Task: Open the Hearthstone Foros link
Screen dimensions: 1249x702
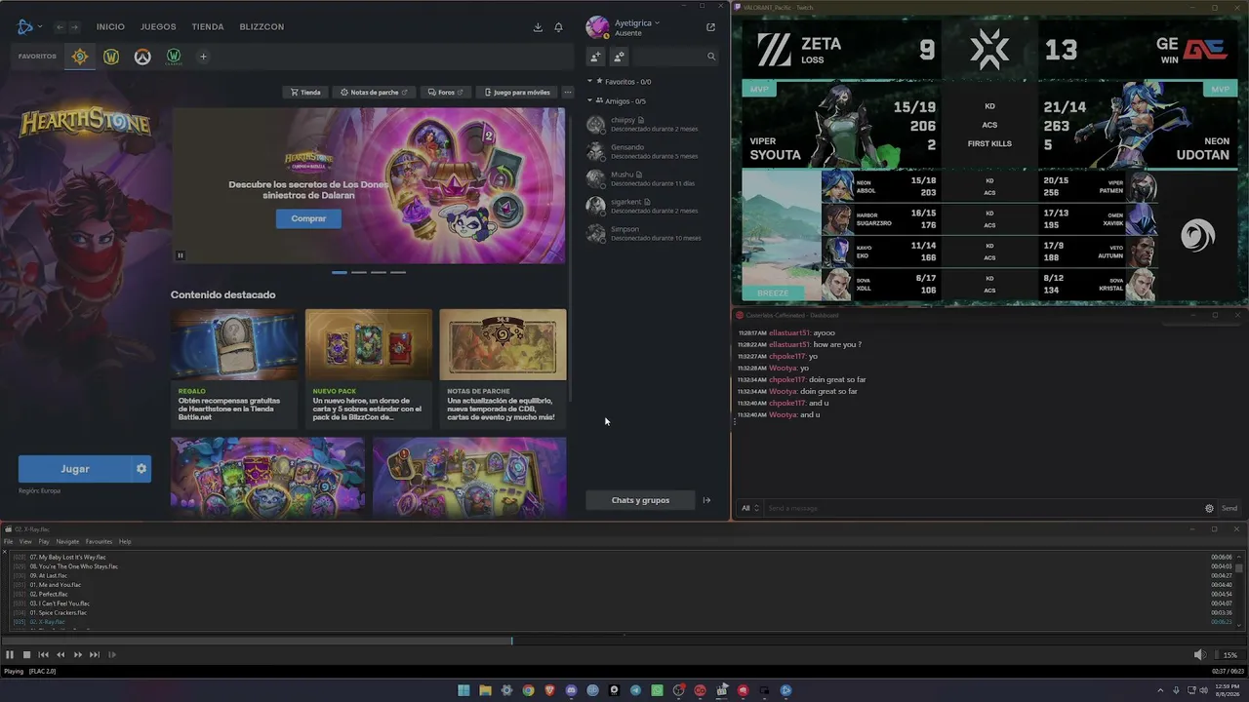Action: [445, 93]
